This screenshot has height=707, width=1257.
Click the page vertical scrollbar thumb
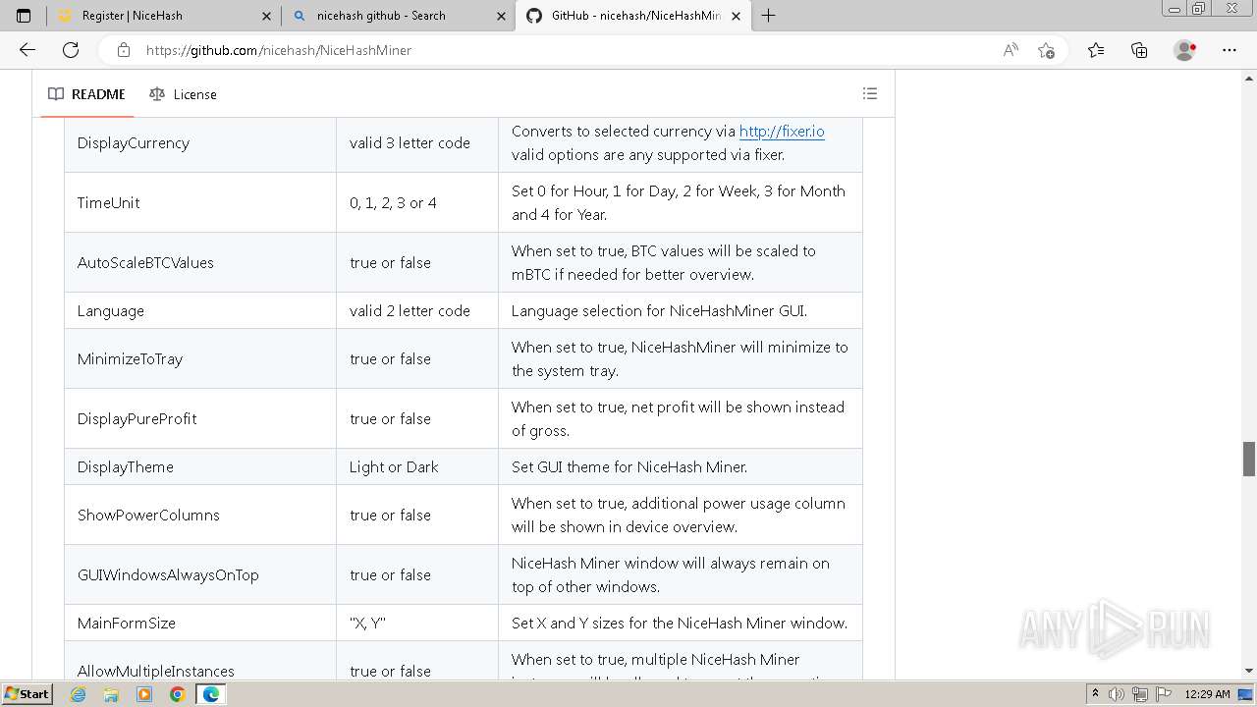1249,459
